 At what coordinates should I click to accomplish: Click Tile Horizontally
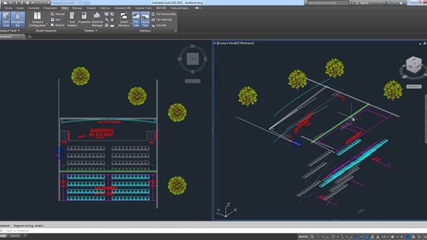pos(163,14)
